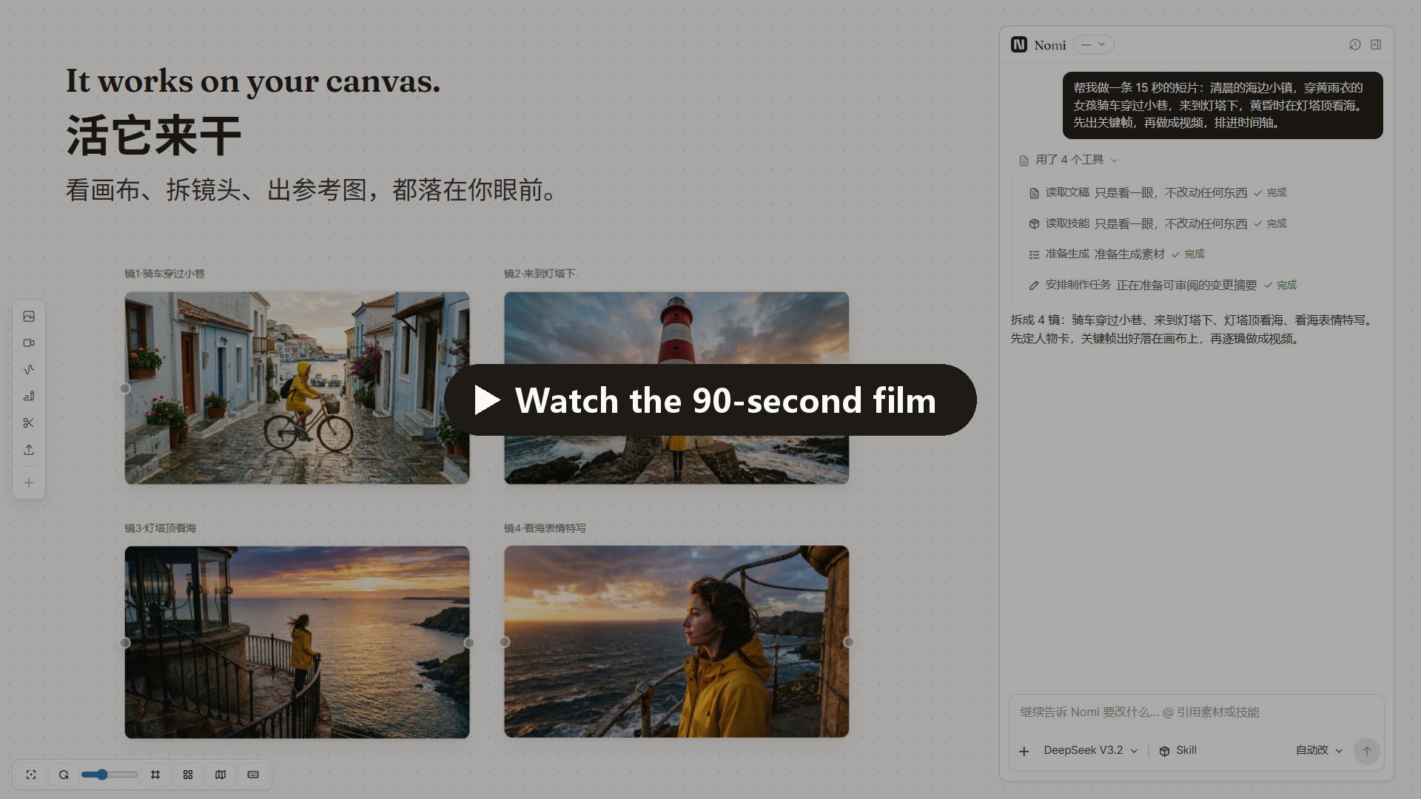Click the Nomi logo icon

point(1019,44)
